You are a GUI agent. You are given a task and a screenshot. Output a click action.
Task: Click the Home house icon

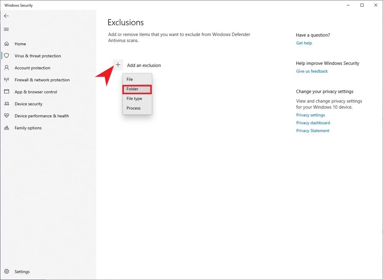pos(7,44)
